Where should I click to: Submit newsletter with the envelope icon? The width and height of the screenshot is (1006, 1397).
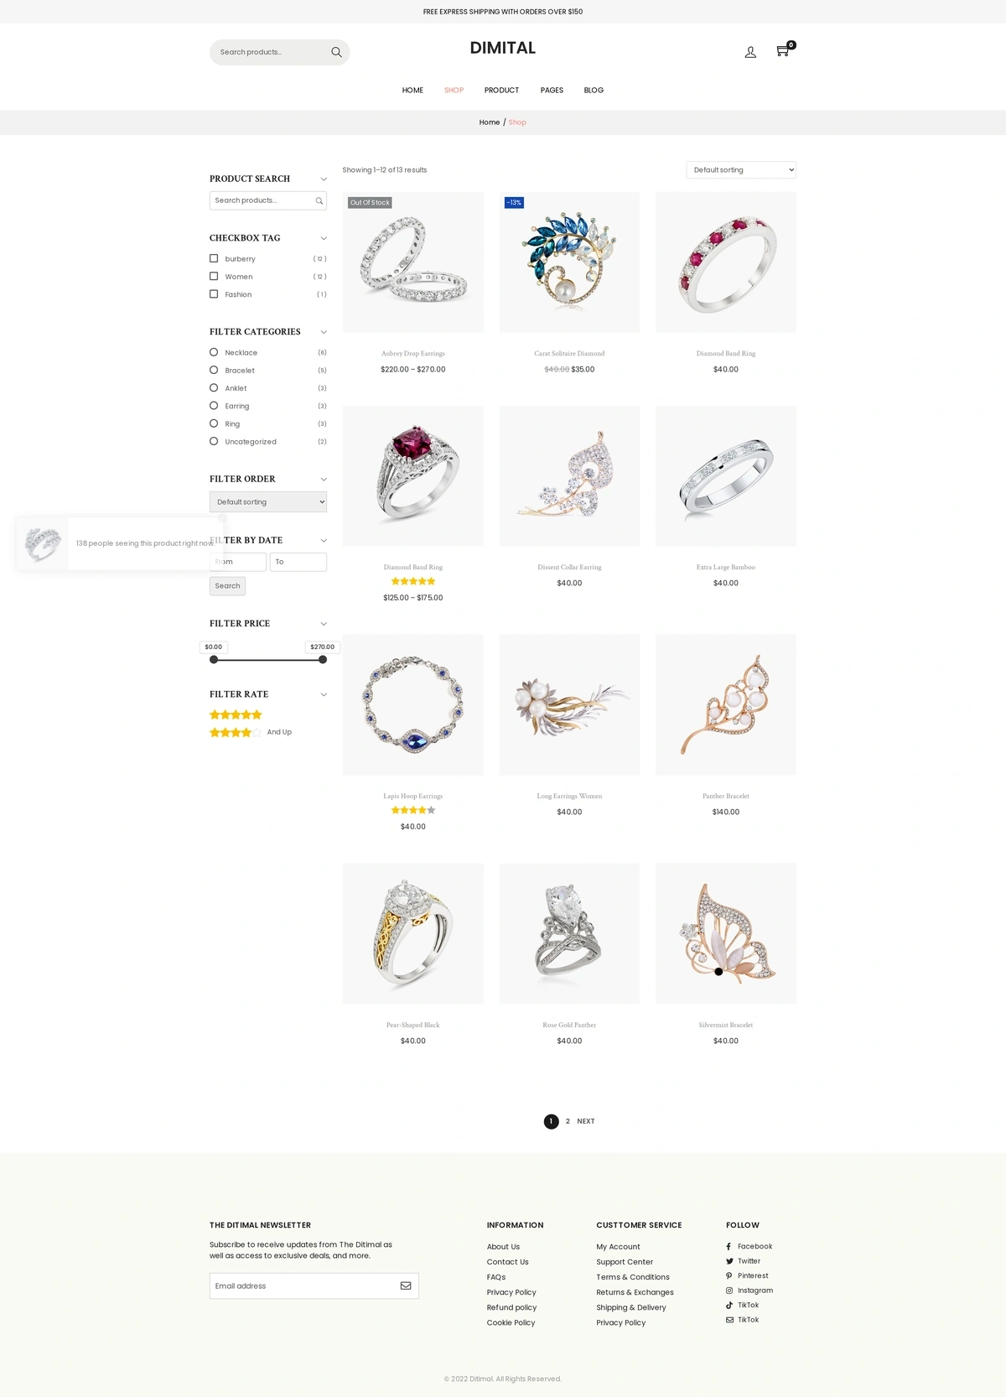pyautogui.click(x=406, y=1285)
